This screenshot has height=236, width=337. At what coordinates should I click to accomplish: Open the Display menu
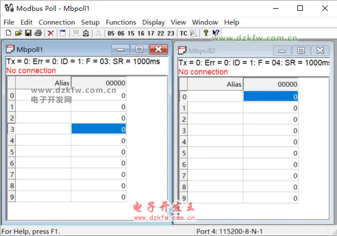(x=153, y=22)
